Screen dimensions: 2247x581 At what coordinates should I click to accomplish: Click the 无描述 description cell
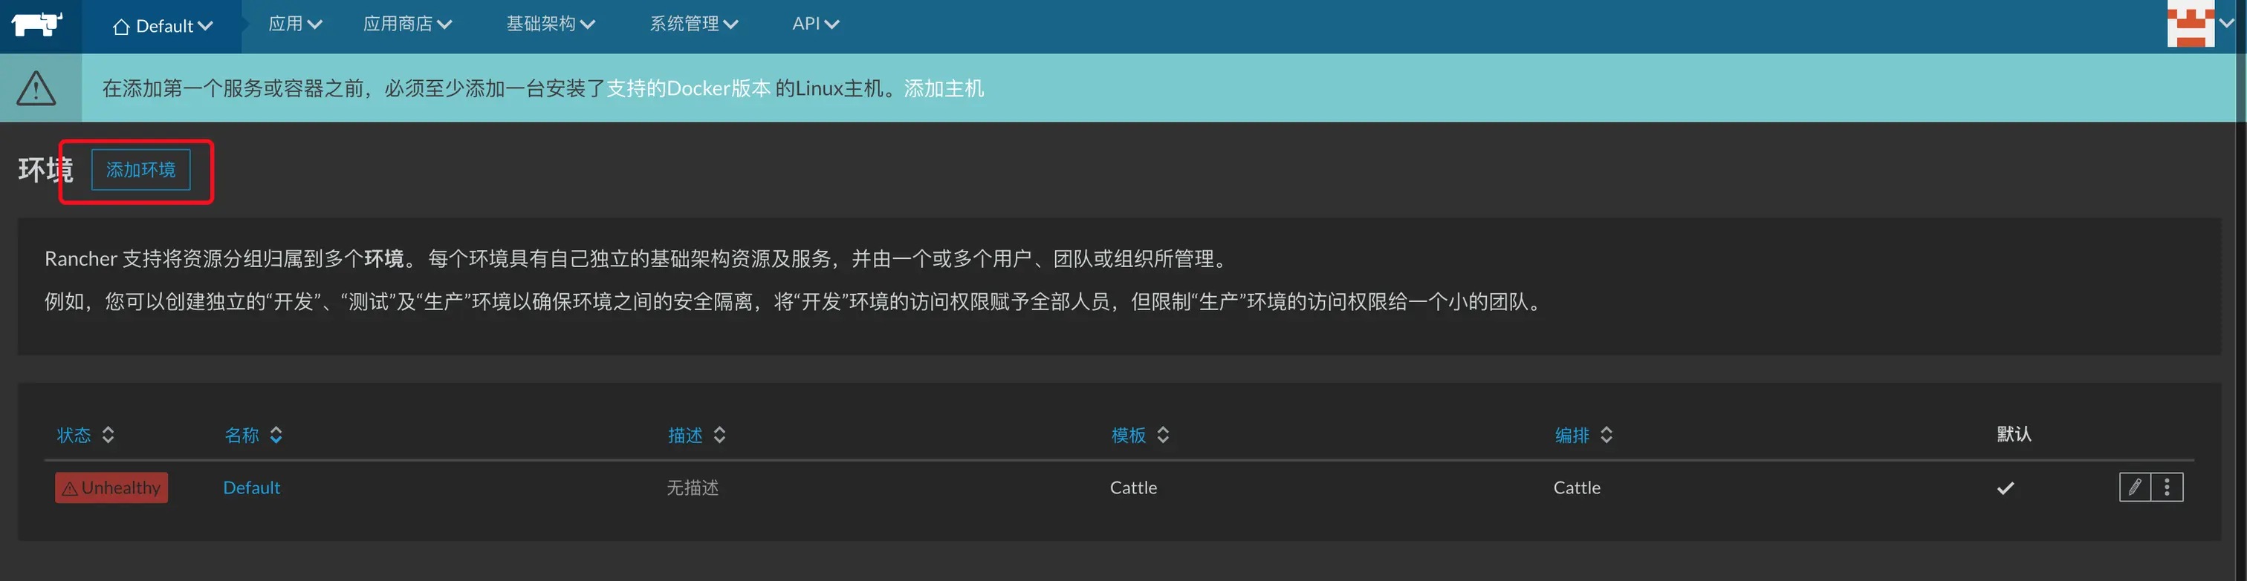[x=693, y=488]
